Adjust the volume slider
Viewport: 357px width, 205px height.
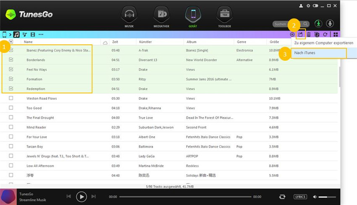coord(327,197)
